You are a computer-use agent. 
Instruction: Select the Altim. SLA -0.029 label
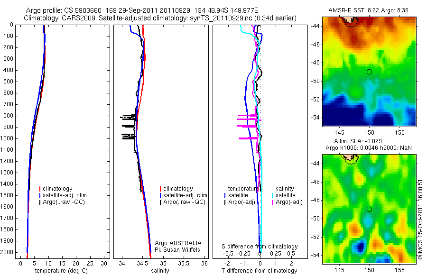click(358, 141)
